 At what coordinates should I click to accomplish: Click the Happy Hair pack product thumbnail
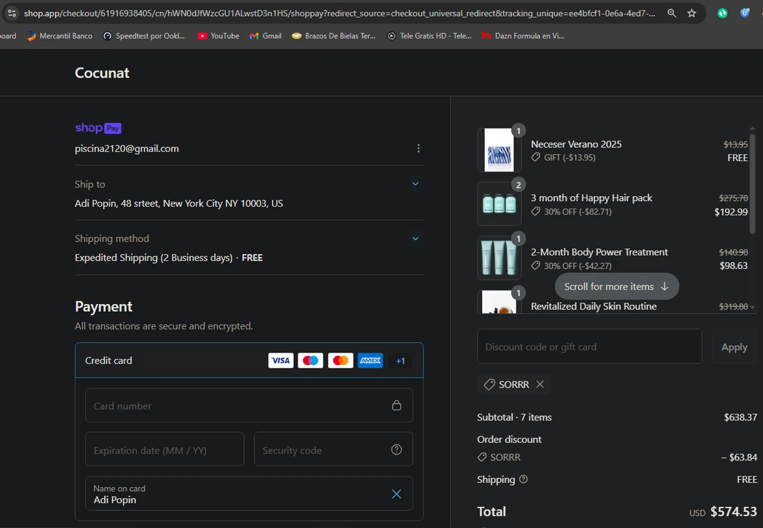point(499,204)
